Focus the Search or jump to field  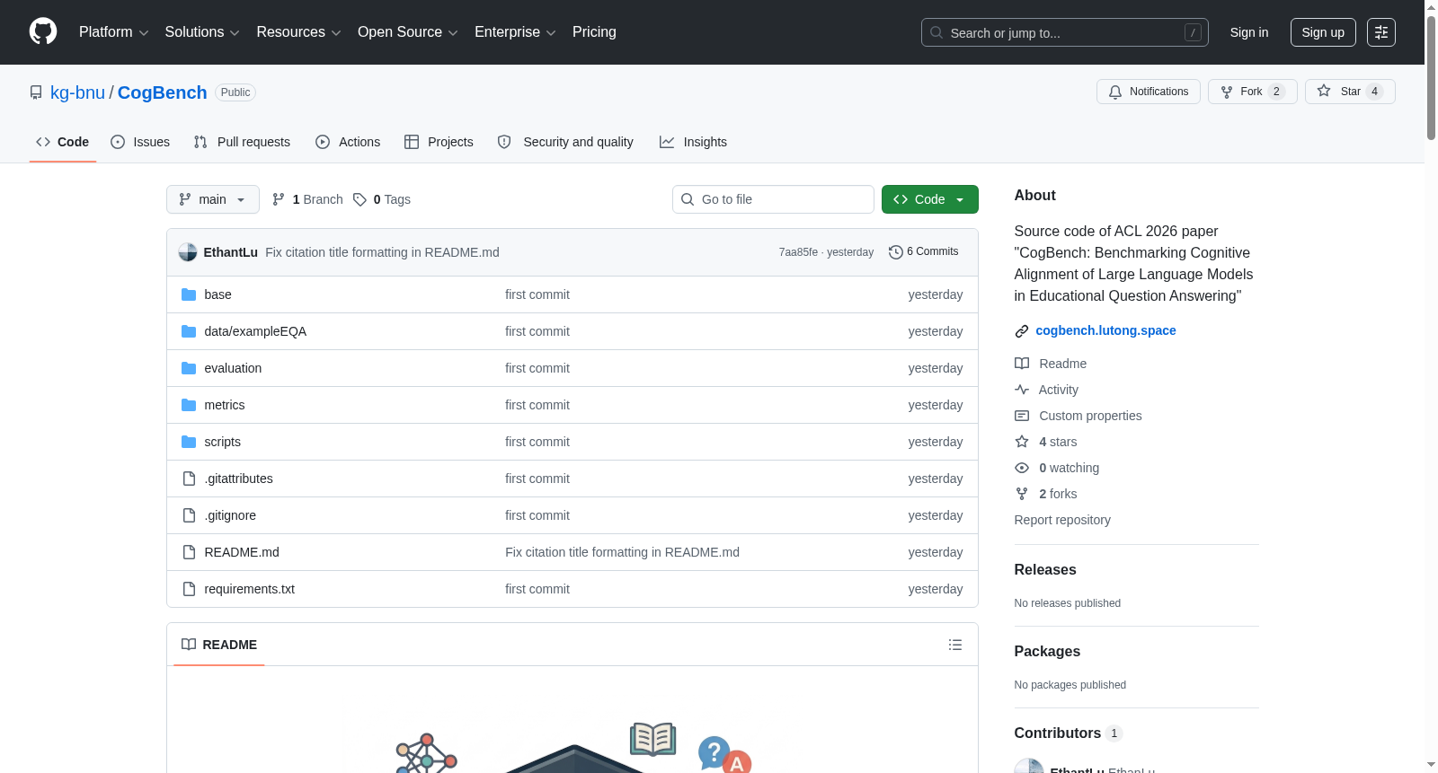[1065, 32]
